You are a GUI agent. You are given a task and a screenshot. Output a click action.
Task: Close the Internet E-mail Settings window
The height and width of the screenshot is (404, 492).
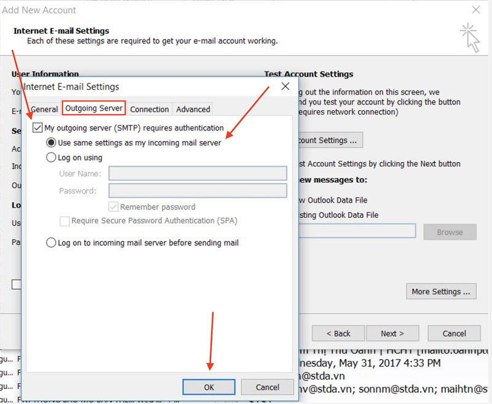(x=285, y=86)
